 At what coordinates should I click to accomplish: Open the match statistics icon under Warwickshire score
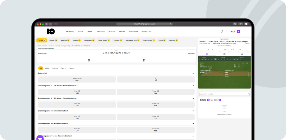[89, 60]
